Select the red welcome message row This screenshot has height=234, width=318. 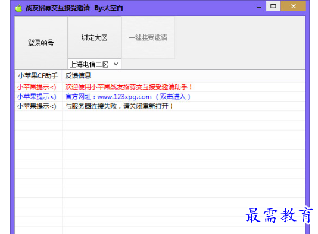(160, 87)
